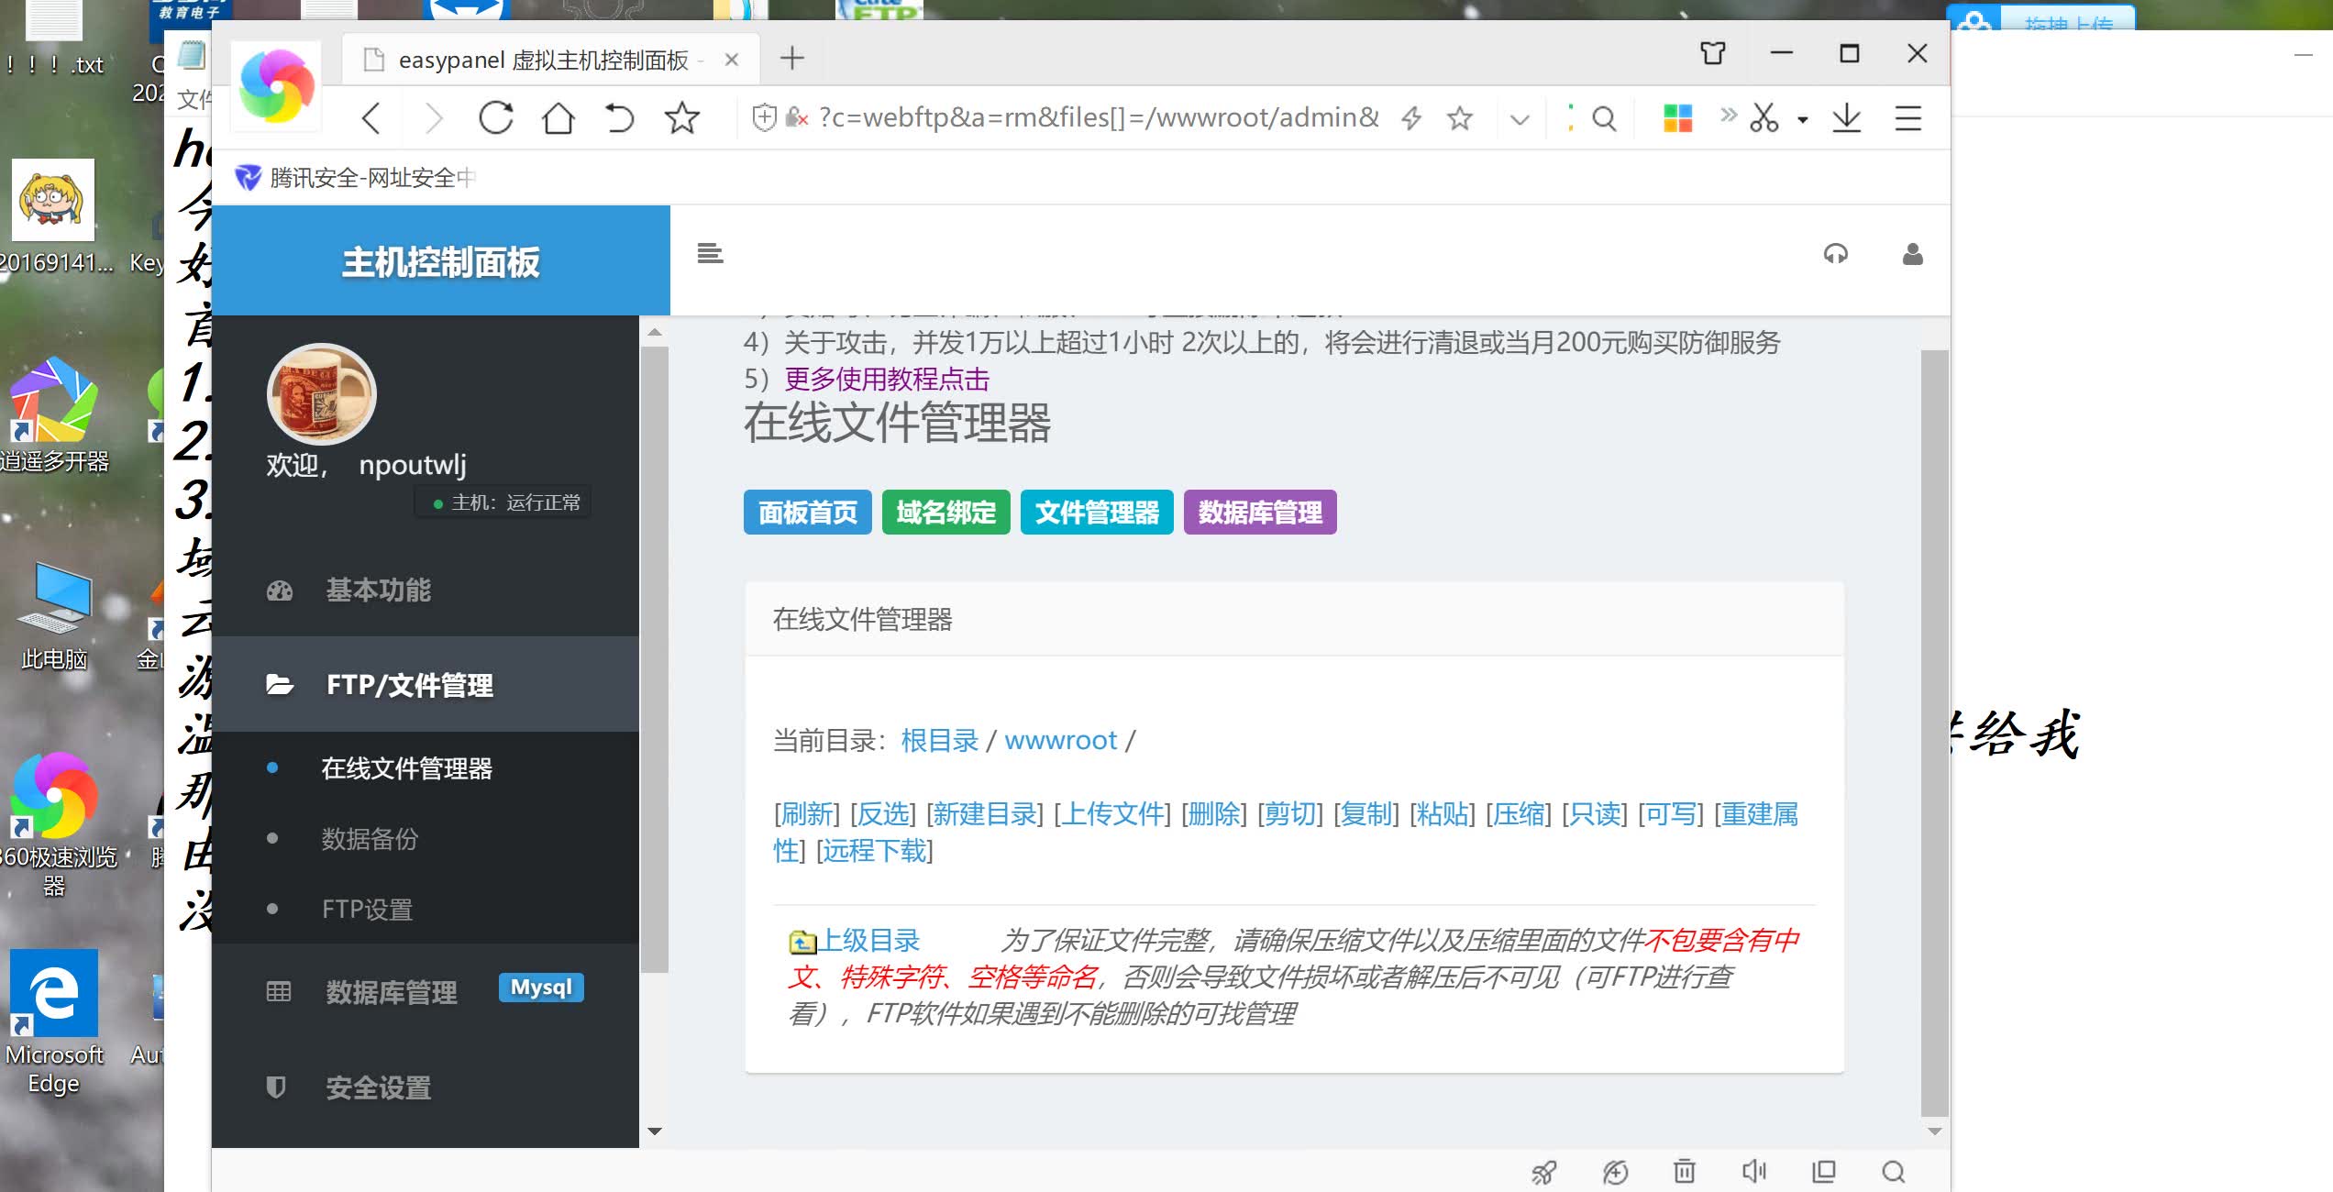Open the scissors tool dropdown arrow
Image resolution: width=2333 pixels, height=1192 pixels.
(x=1802, y=119)
